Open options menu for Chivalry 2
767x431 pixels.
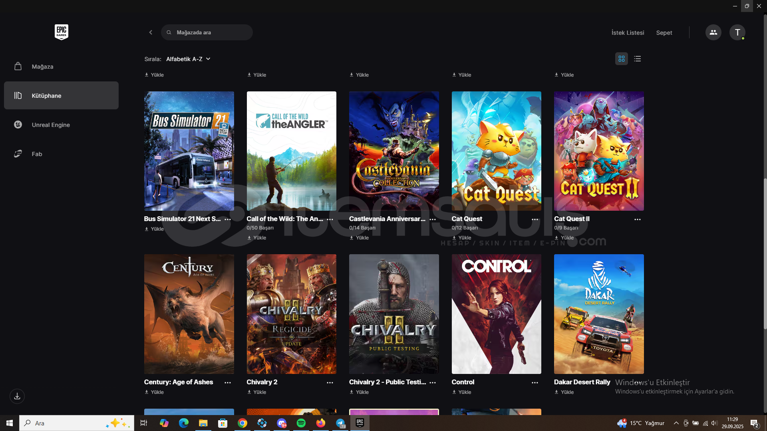330,383
